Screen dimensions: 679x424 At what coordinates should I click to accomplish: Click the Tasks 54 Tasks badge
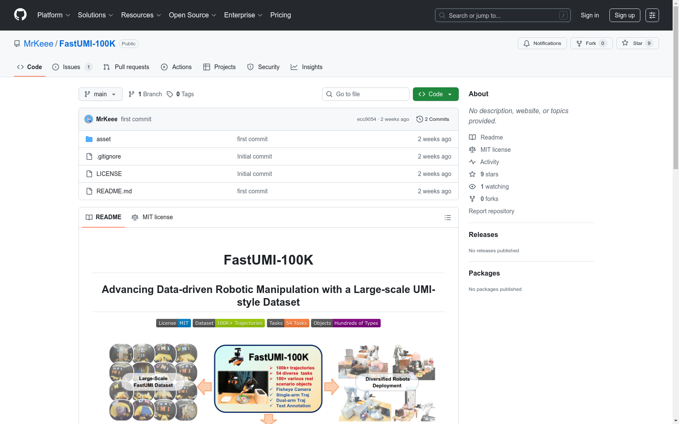tap(288, 323)
